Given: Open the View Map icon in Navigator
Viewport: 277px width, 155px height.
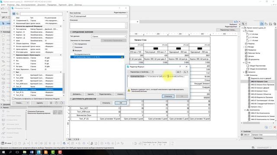Looking at the screenshot, I should pos(266,24).
